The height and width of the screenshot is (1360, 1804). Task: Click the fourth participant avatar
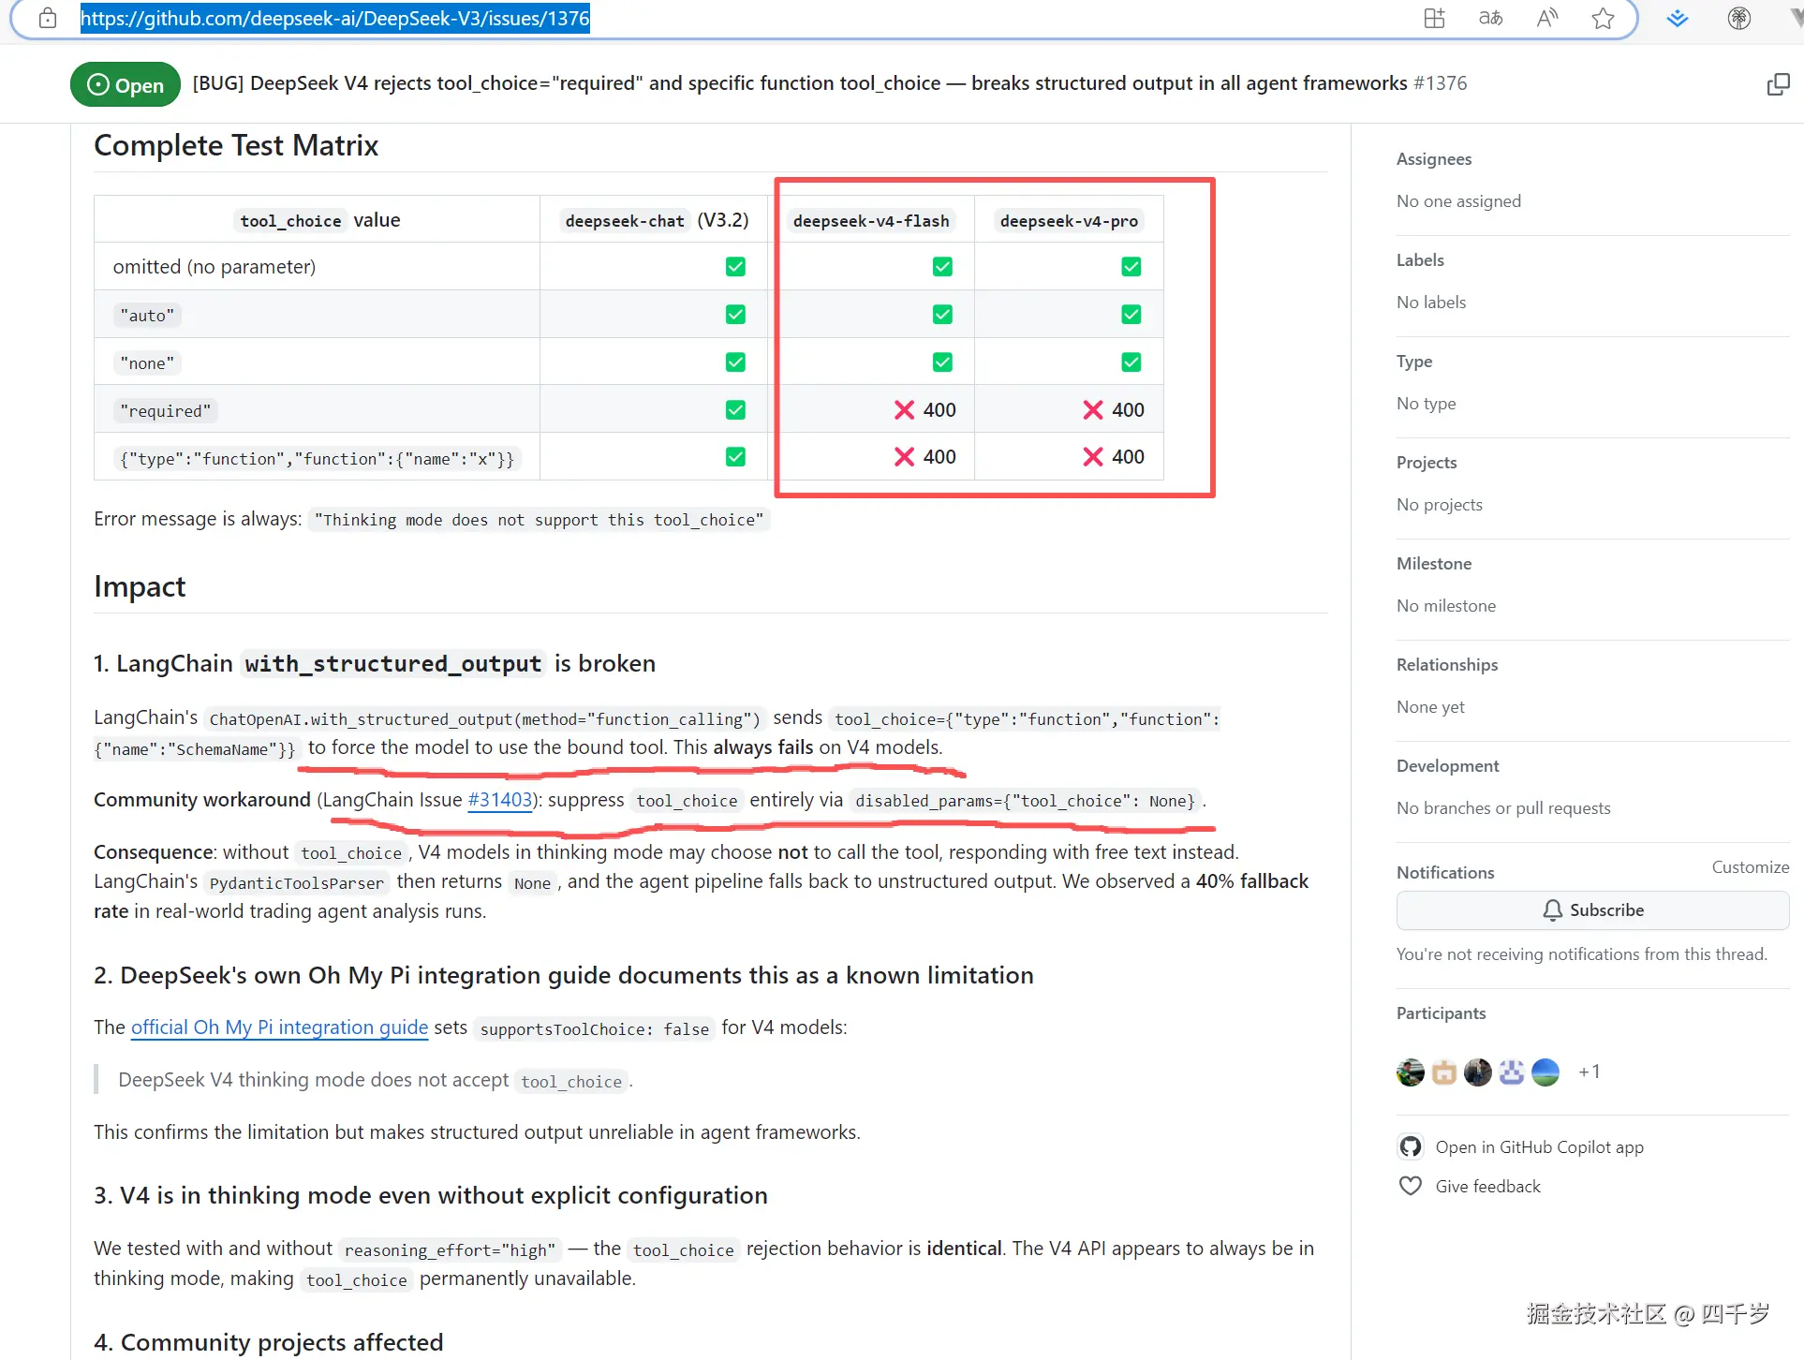[x=1512, y=1072]
